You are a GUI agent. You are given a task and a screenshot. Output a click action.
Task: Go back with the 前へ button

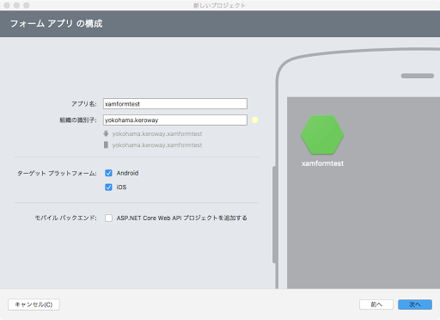[x=376, y=305]
